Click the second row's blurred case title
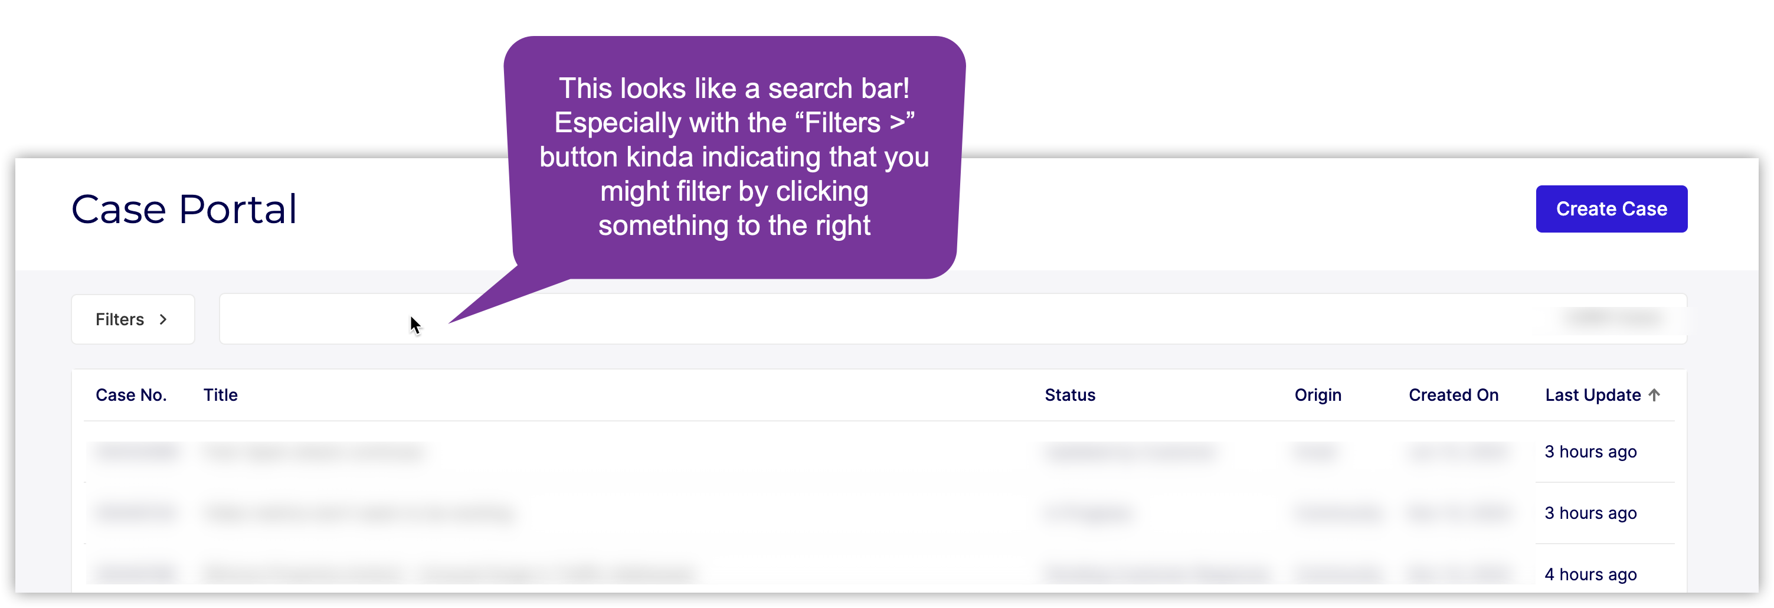 358,513
